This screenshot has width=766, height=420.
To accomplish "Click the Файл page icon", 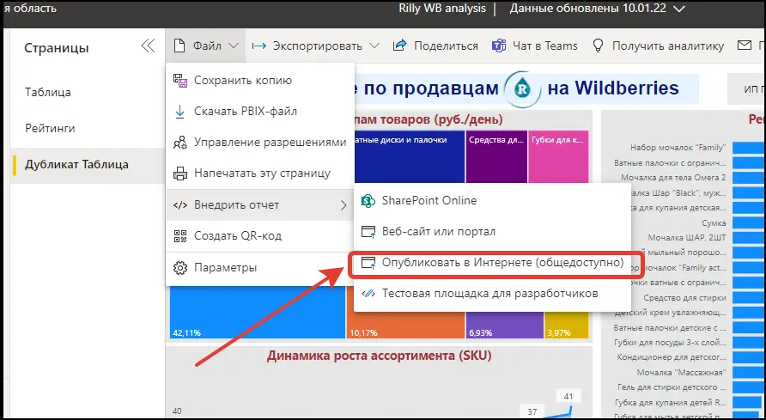I will point(179,46).
